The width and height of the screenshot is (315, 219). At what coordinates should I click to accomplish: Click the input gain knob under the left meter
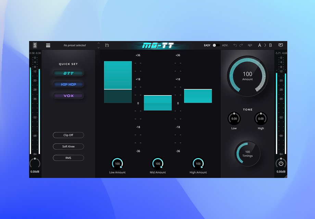pos(35,163)
